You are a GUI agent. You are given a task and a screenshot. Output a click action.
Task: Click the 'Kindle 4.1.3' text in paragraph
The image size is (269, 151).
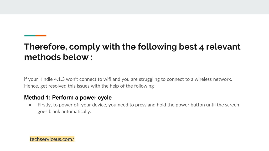coord(52,79)
